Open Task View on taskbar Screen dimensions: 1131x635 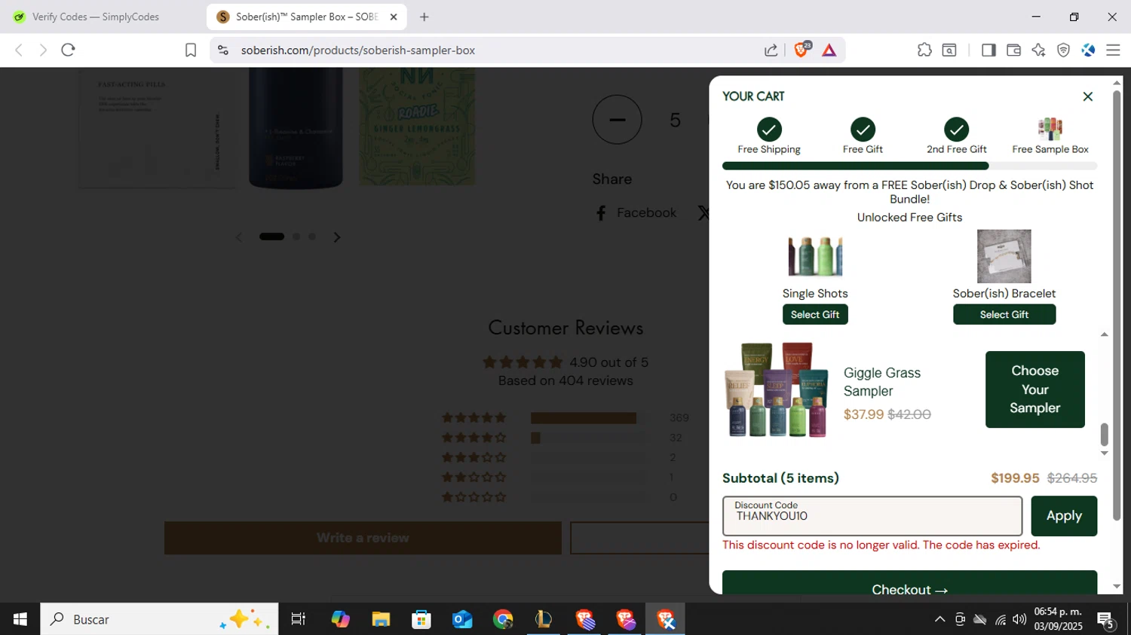click(299, 619)
